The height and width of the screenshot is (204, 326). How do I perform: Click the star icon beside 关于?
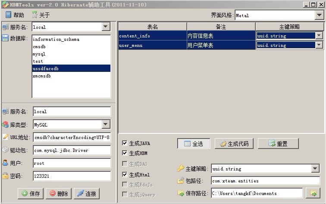(34, 15)
